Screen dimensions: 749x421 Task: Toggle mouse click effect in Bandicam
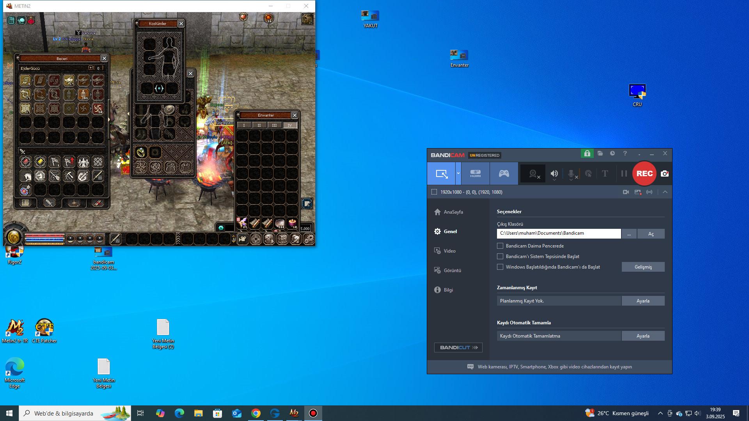coord(588,174)
